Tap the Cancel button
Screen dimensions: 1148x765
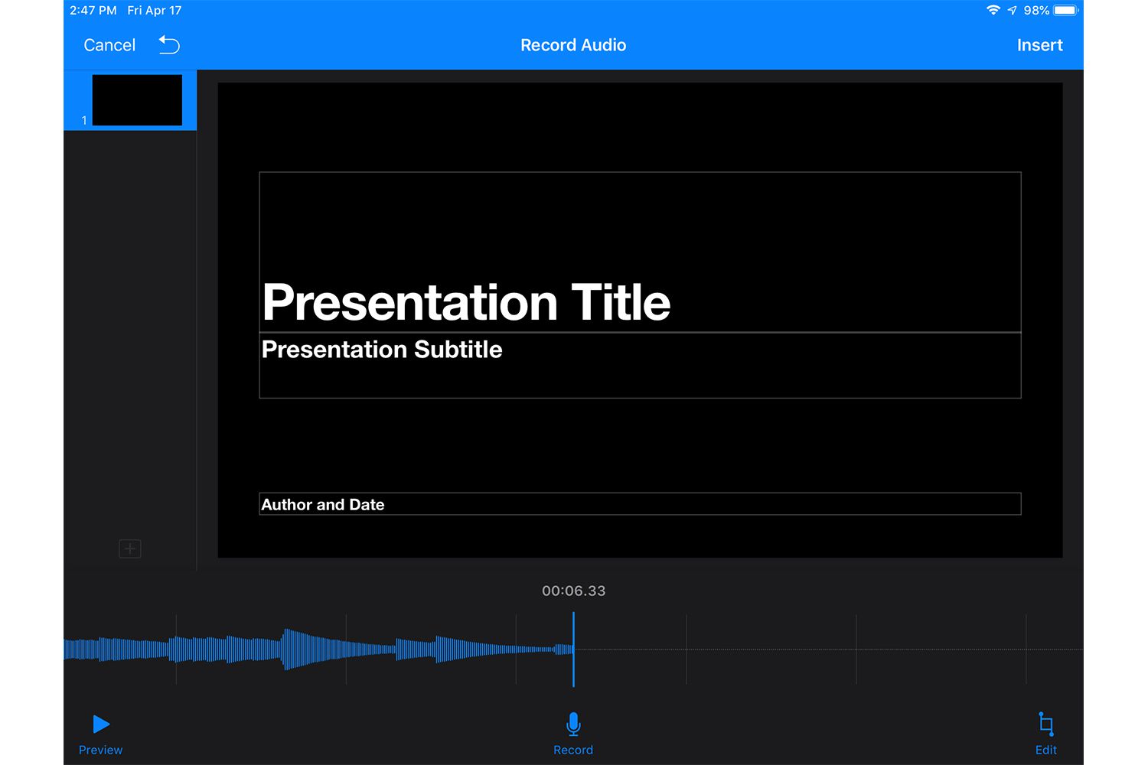[x=109, y=45]
